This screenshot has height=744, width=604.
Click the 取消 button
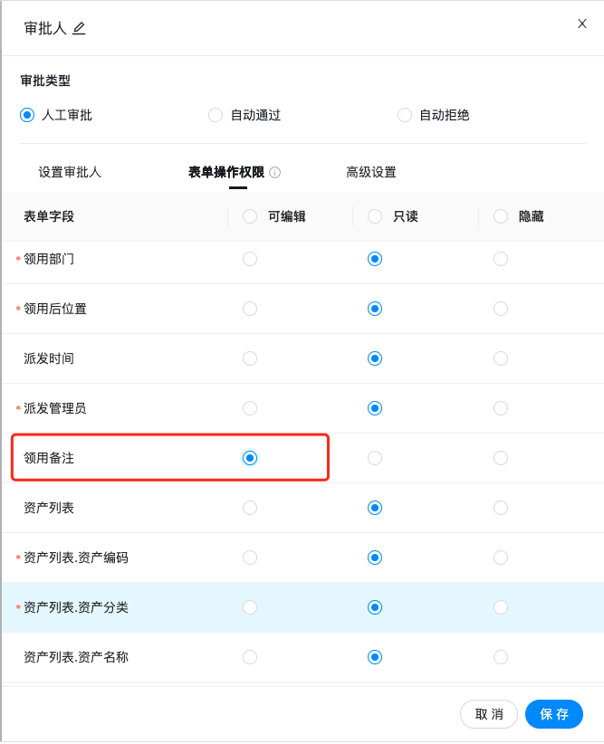(x=489, y=714)
